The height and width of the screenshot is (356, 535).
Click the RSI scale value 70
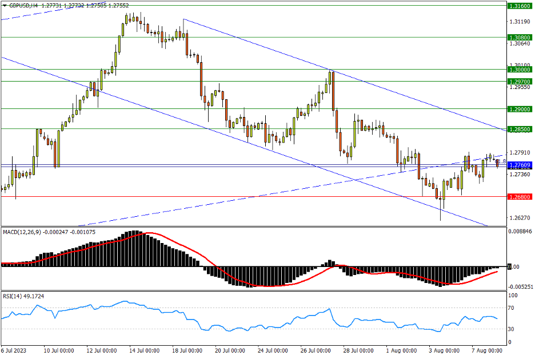512,308
